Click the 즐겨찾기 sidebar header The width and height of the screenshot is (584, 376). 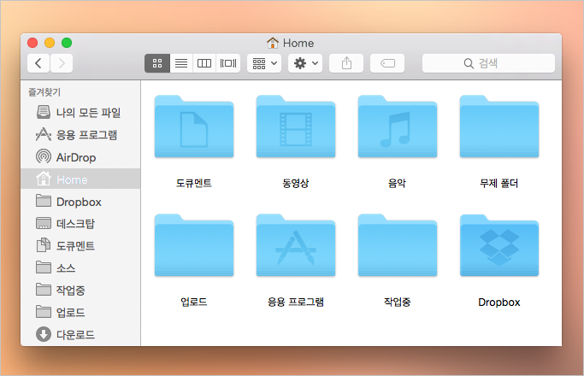coord(44,92)
